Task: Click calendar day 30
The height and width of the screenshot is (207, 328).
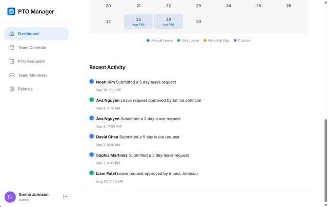Action: tap(198, 21)
